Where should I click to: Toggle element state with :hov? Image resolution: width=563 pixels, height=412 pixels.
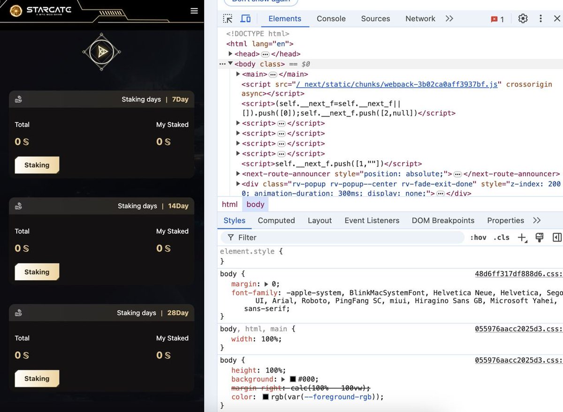(478, 238)
